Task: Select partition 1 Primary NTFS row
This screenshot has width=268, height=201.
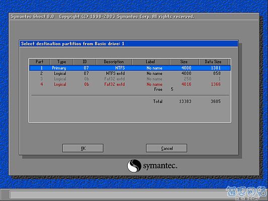Action: [130, 68]
